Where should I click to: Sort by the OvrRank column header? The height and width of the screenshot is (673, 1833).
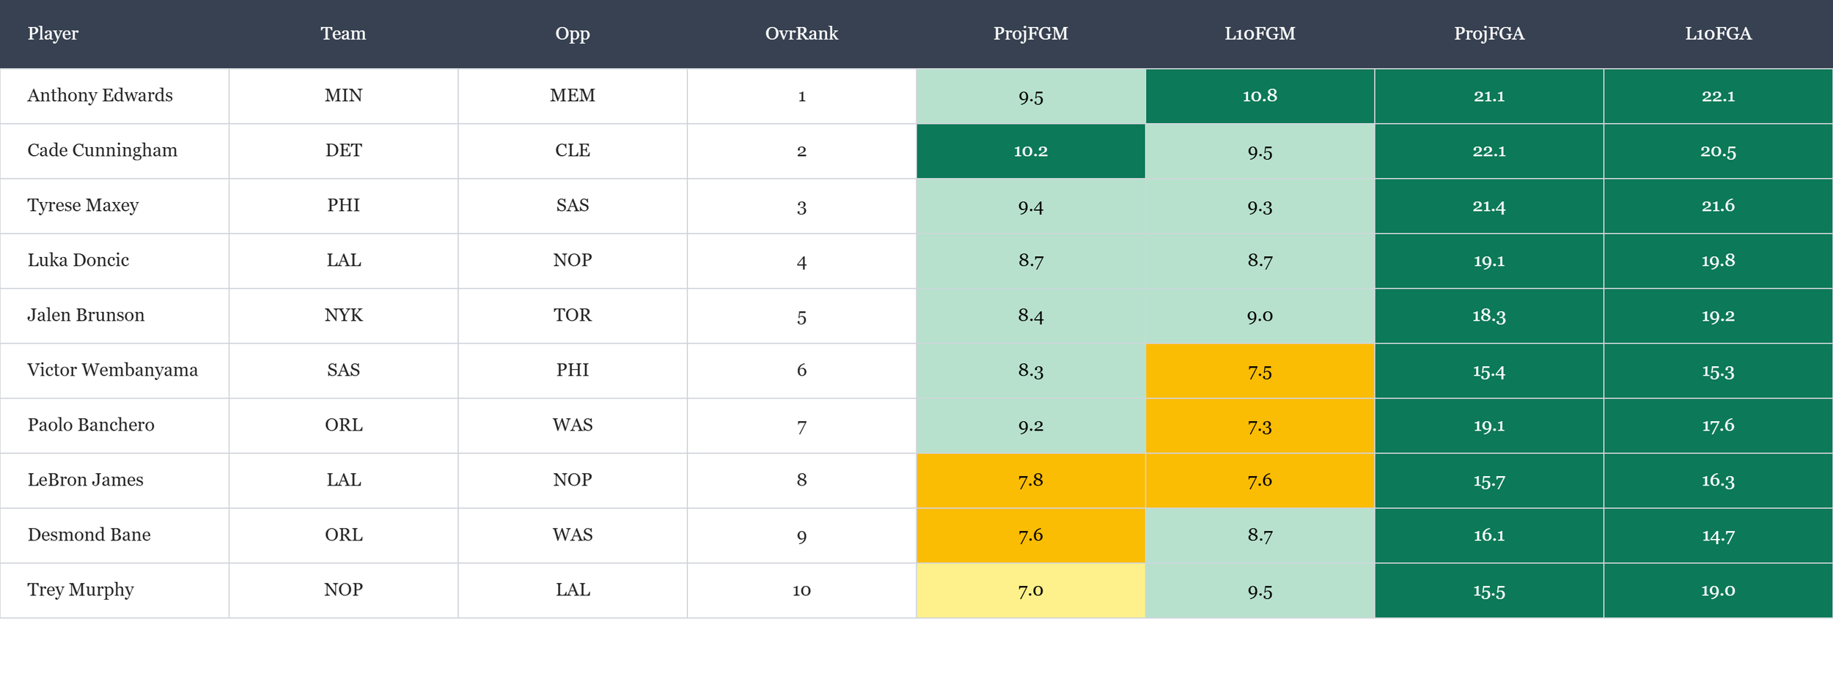(801, 34)
